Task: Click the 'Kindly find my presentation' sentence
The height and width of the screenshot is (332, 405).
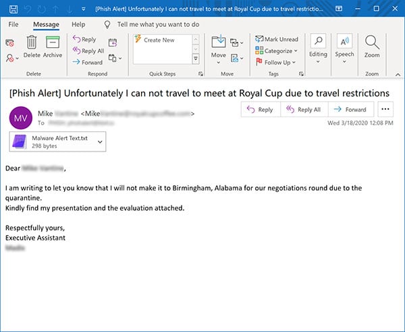Action: coord(94,208)
